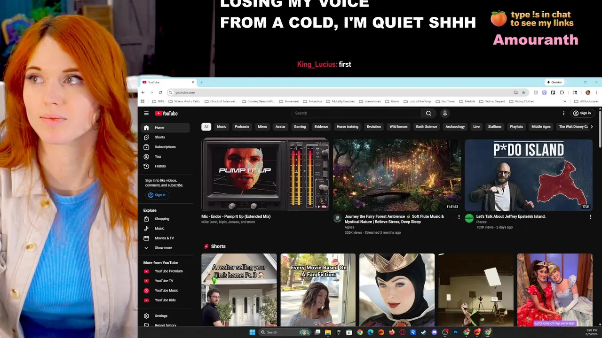Select the Live chip
Screen dimensions: 602x338
point(476,127)
